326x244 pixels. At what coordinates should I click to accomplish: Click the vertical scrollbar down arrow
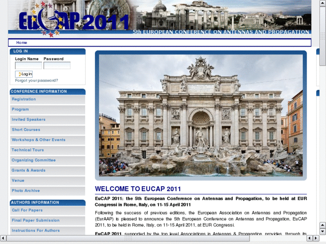coord(322,231)
